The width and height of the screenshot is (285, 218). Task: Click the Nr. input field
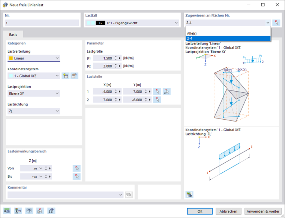42,23
